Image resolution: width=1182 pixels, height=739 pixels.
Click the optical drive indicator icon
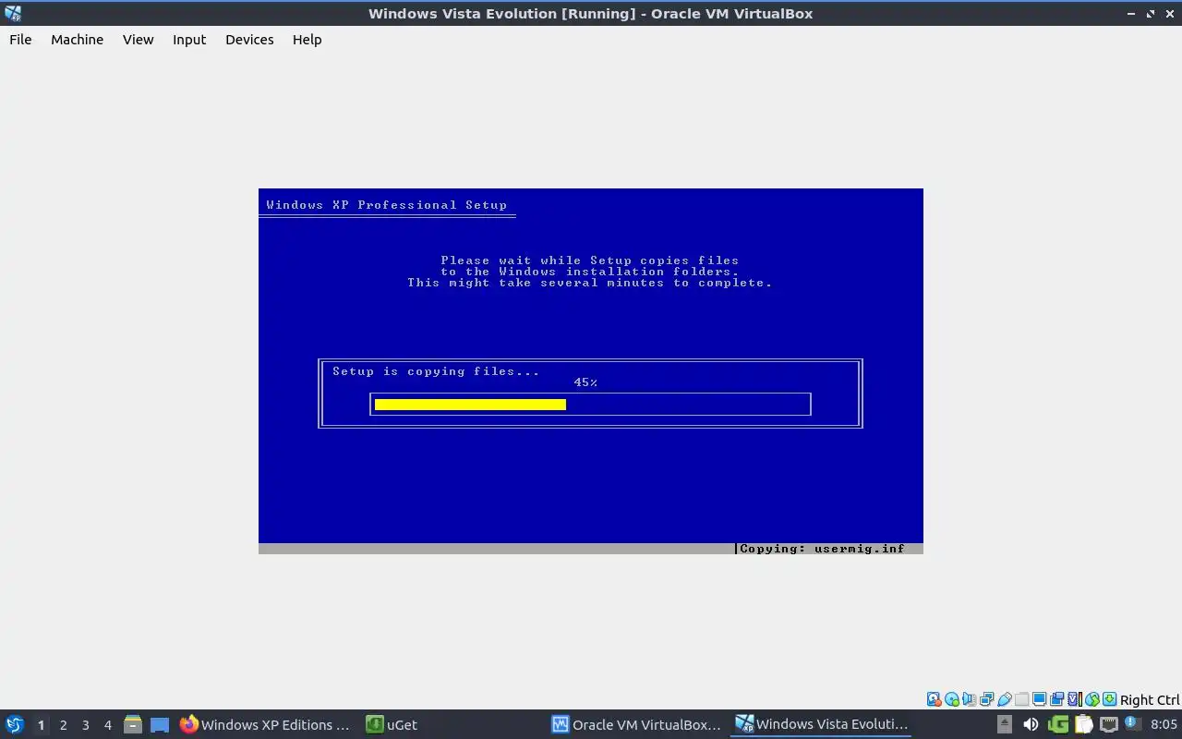click(x=952, y=699)
